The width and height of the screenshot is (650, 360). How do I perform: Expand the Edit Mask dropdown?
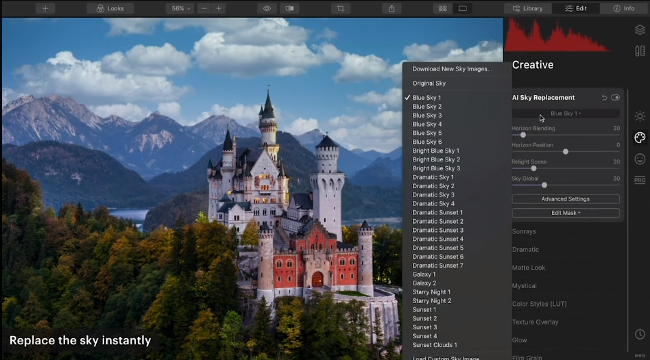point(566,213)
